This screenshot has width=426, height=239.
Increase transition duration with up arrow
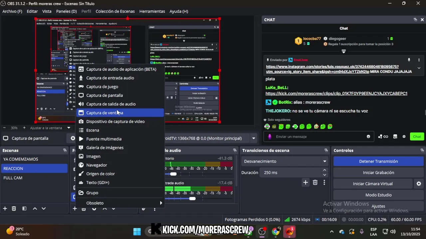pyautogui.click(x=324, y=170)
